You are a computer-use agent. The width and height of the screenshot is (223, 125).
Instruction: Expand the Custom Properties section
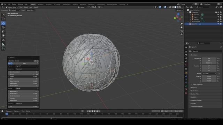(197, 107)
